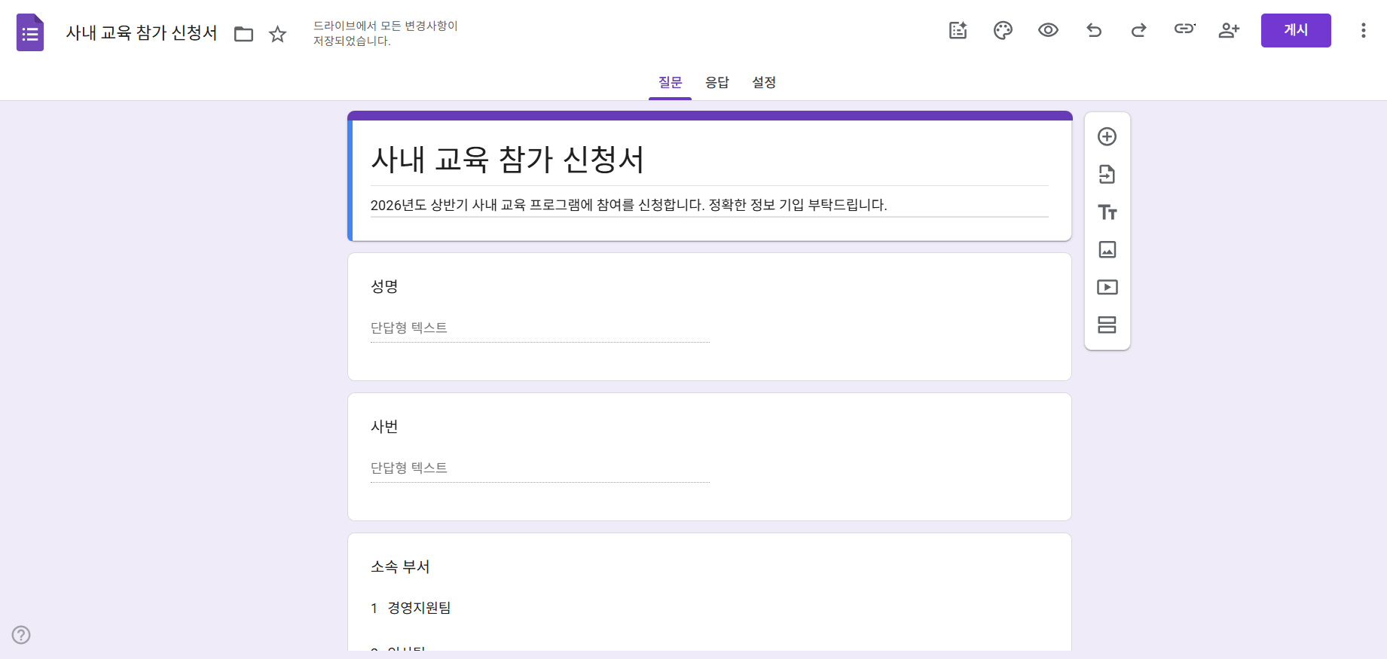Add a video to the form
This screenshot has width=1387, height=659.
[1107, 287]
